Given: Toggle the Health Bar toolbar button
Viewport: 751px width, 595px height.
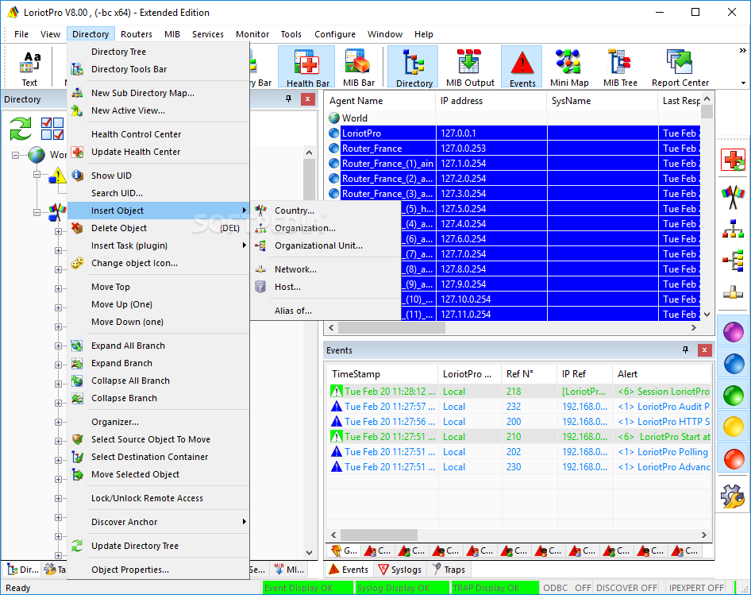Looking at the screenshot, I should click(x=307, y=68).
